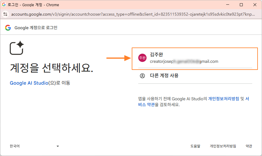
Task: Select the 김주완 Google account
Action: coord(195,58)
